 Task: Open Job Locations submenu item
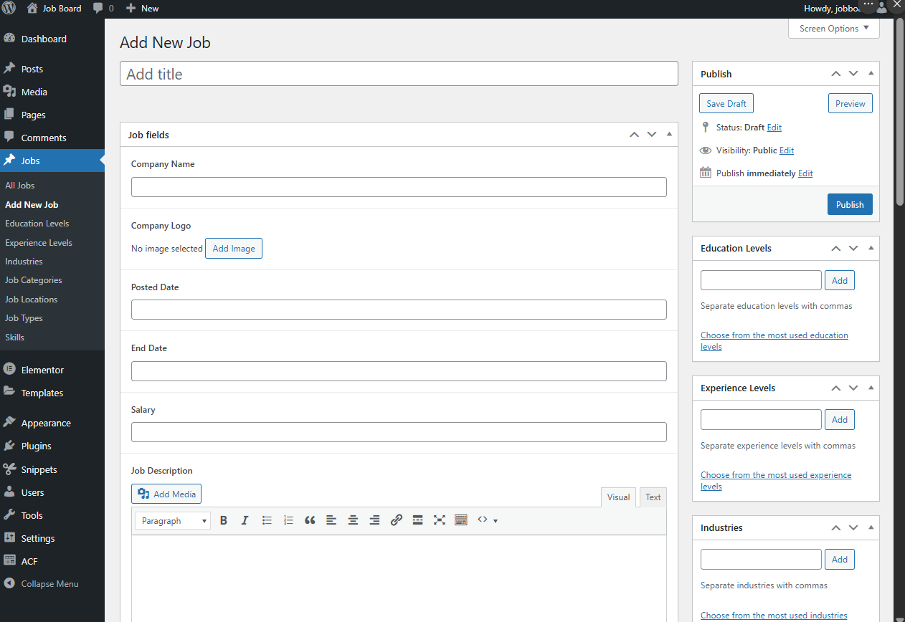click(x=31, y=299)
